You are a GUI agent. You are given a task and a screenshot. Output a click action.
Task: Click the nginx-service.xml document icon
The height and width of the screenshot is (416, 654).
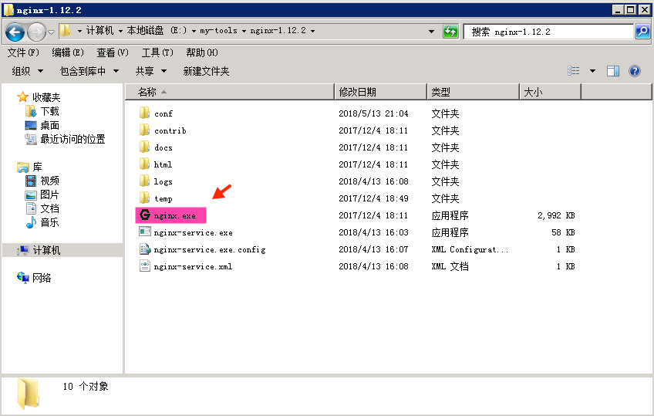[x=144, y=266]
